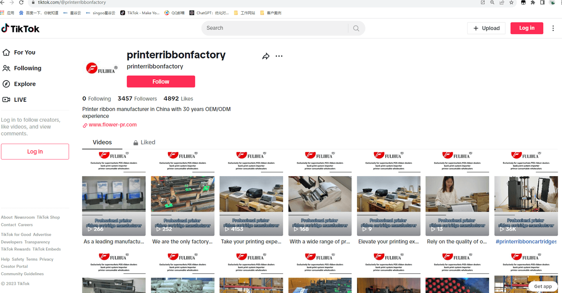Viewport: 562px width, 293px height.
Task: Open the video with 266 plays
Action: 114,193
